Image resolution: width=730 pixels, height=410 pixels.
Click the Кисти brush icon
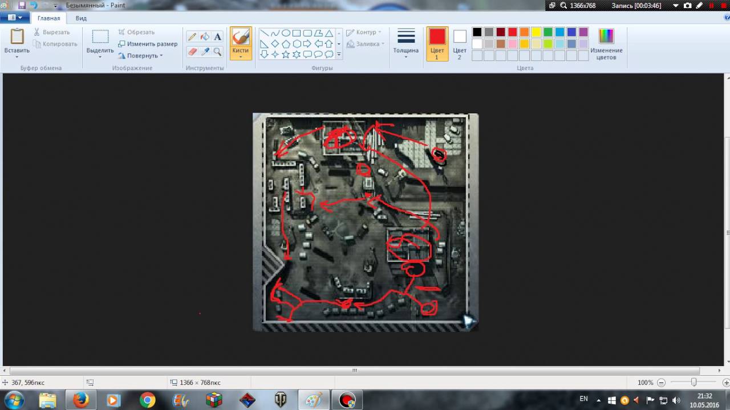click(x=241, y=37)
